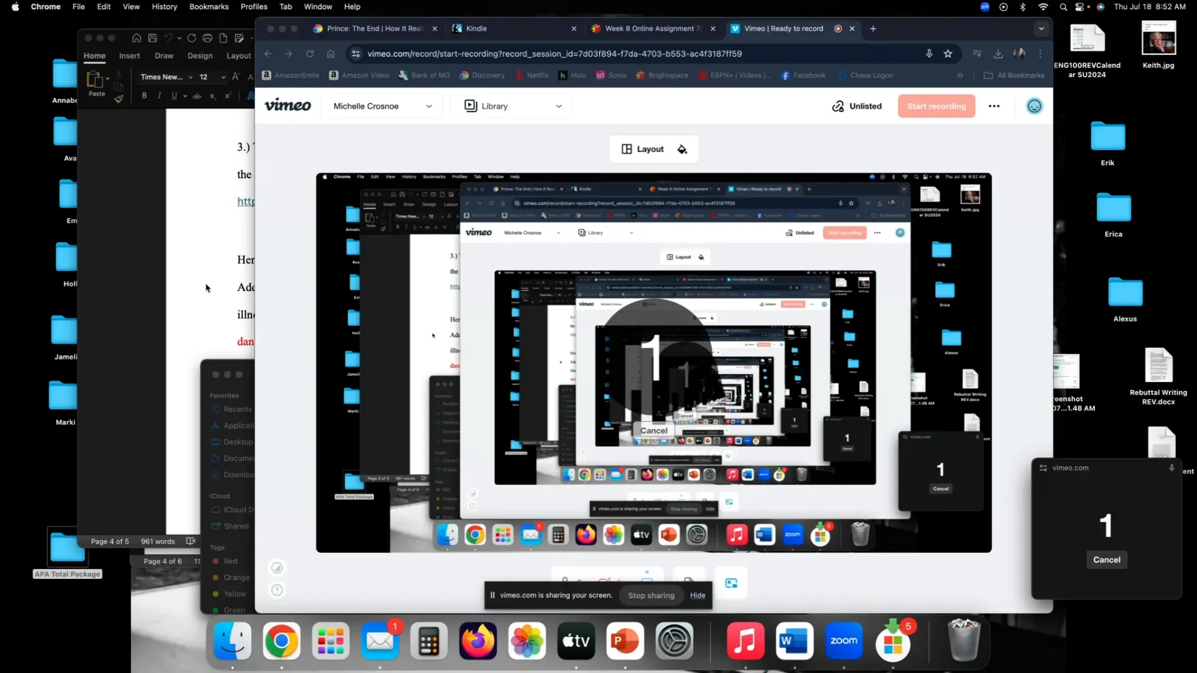
Task: Toggle subscript formatting in Word
Action: pyautogui.click(x=213, y=96)
